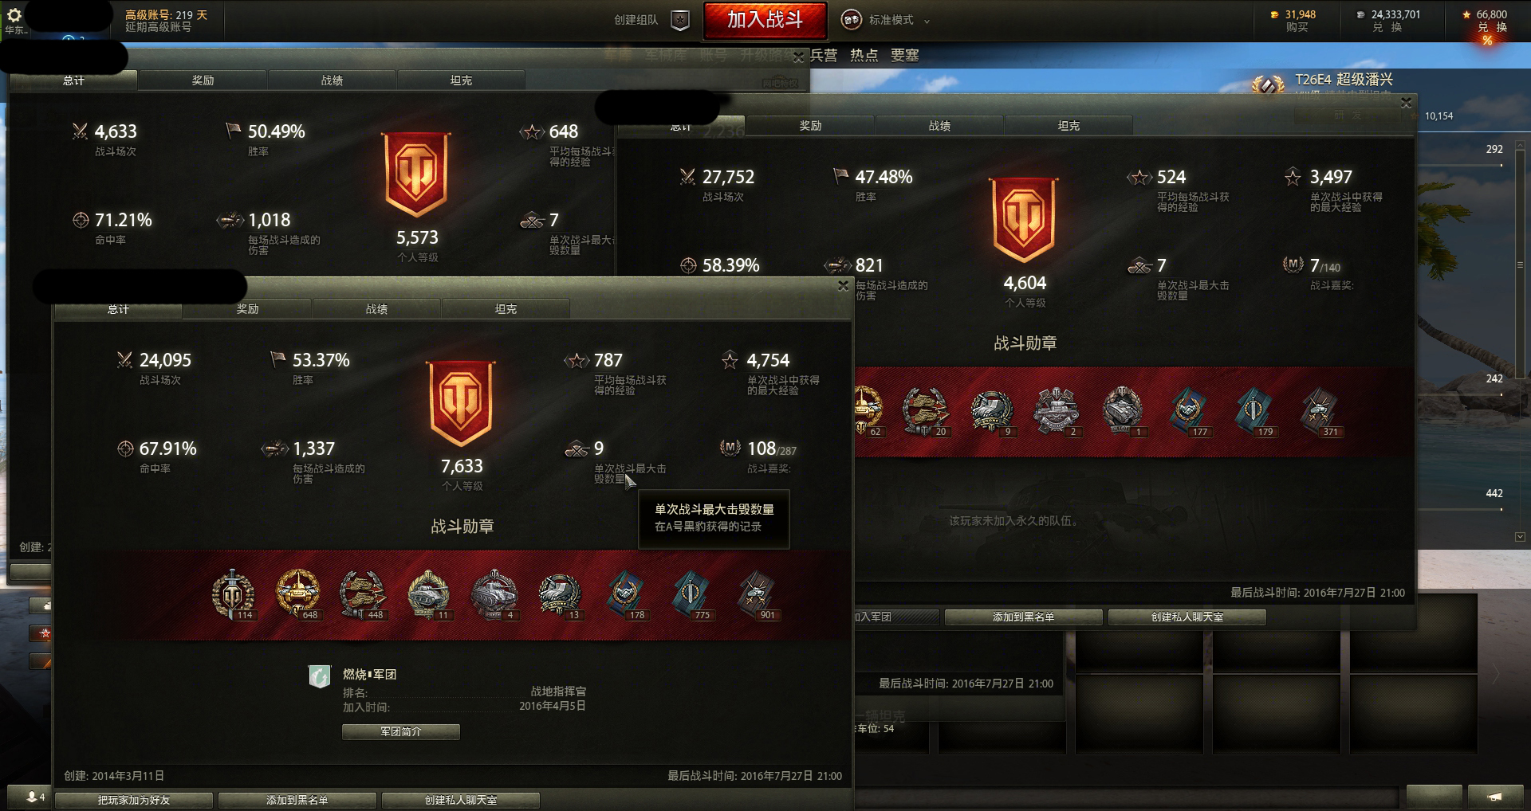
Task: Open the settings gear icon
Action: point(14,15)
